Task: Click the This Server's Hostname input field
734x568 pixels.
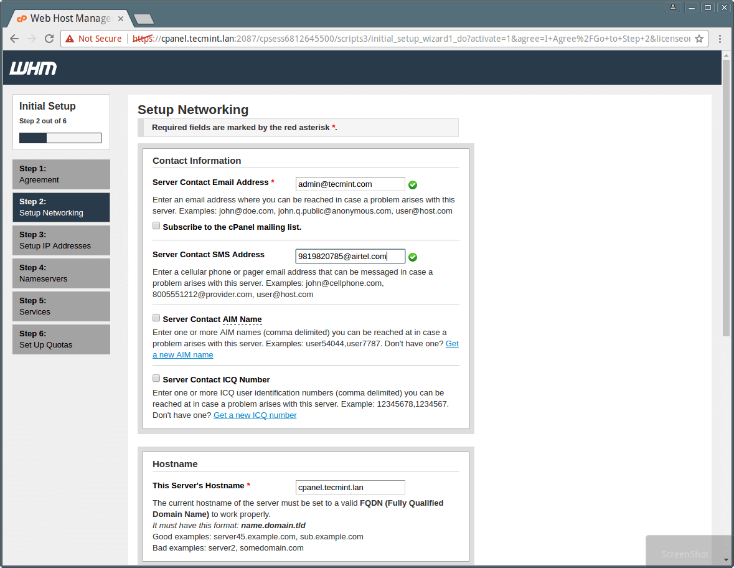Action: pyautogui.click(x=350, y=488)
